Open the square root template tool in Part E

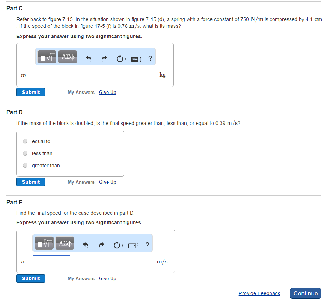click(44, 243)
